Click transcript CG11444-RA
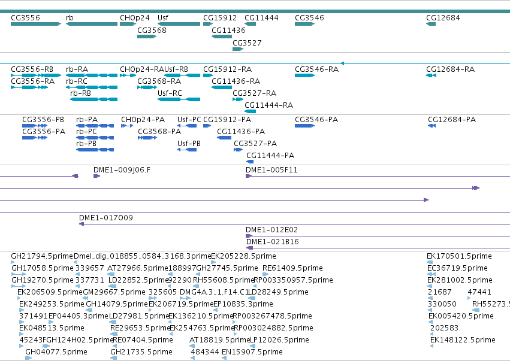The image size is (510, 361). click(x=250, y=111)
